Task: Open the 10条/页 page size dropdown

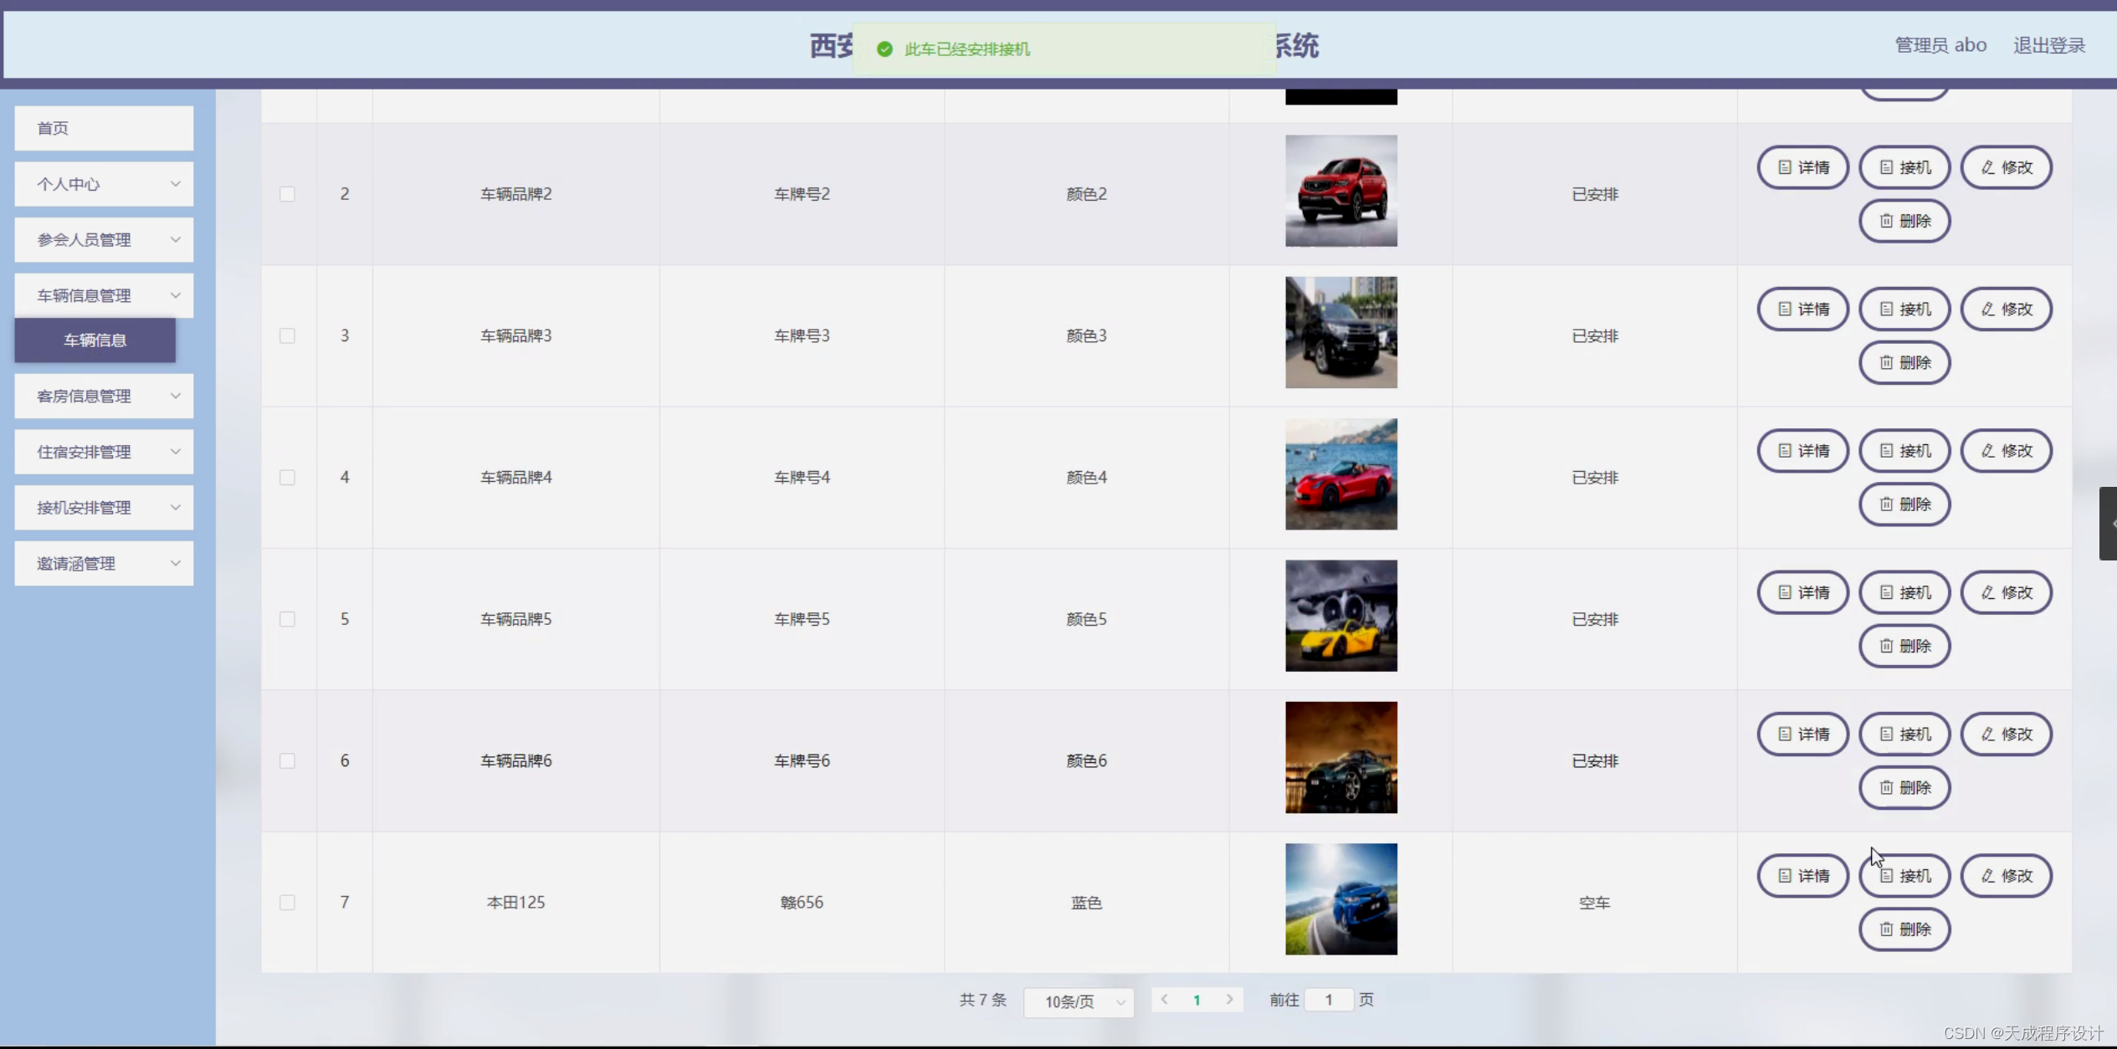Action: [1079, 1001]
